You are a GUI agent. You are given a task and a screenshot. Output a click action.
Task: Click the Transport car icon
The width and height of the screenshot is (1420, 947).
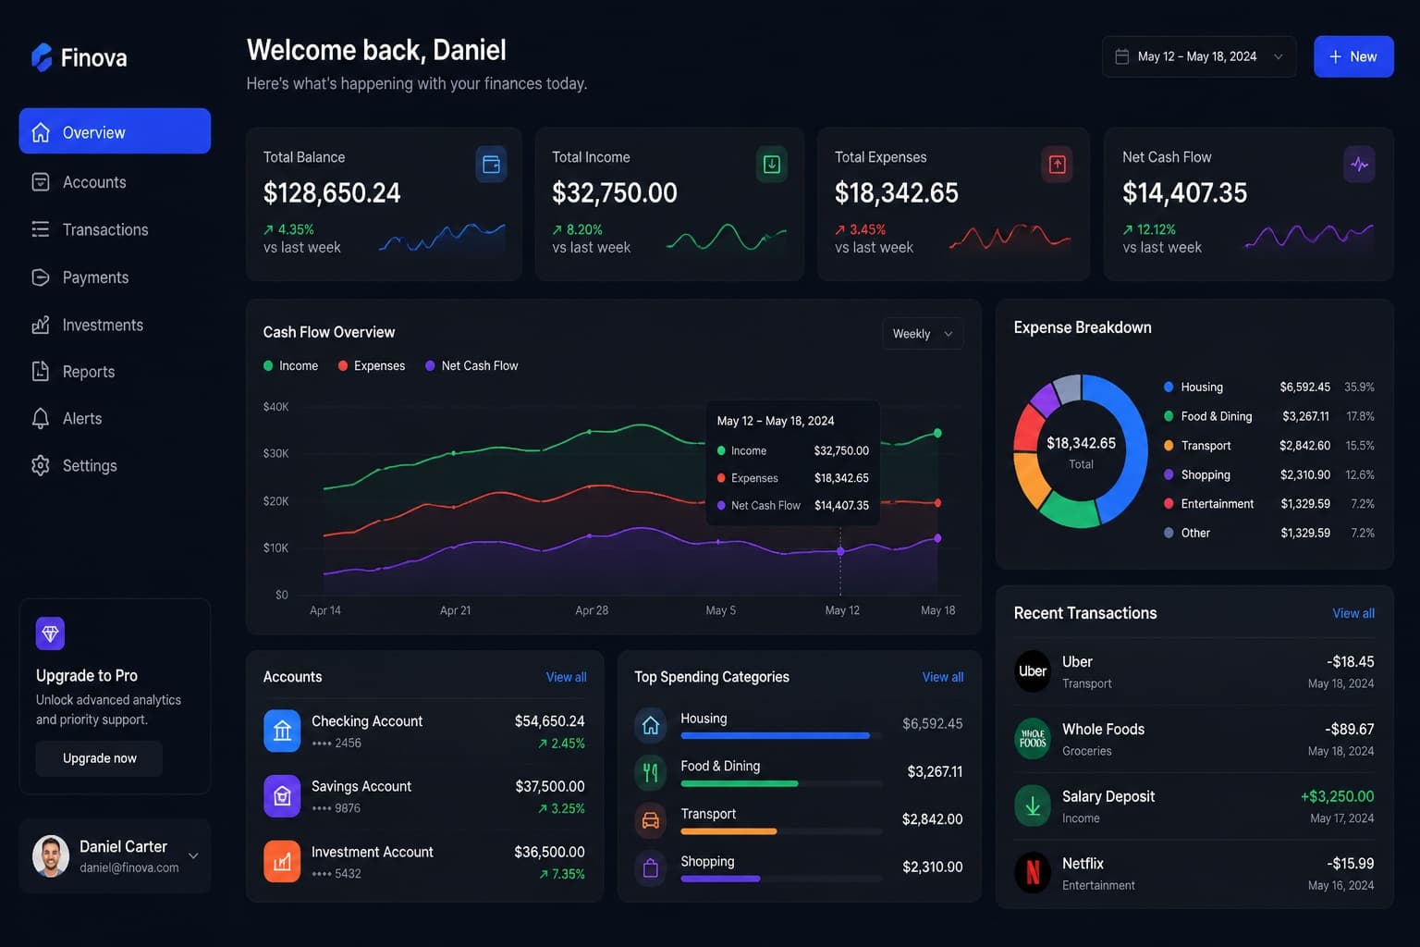click(x=651, y=820)
